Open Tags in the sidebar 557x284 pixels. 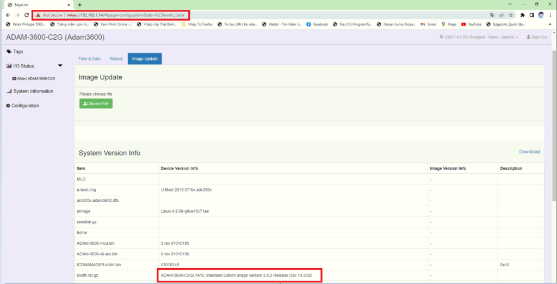(15, 52)
